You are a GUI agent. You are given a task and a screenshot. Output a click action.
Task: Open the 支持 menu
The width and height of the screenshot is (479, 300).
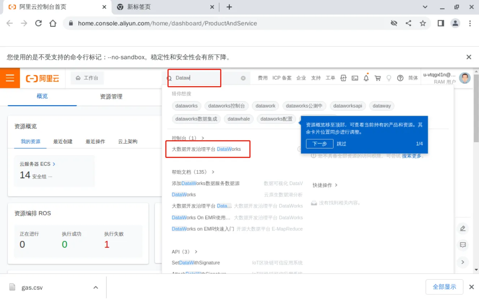coord(316,78)
